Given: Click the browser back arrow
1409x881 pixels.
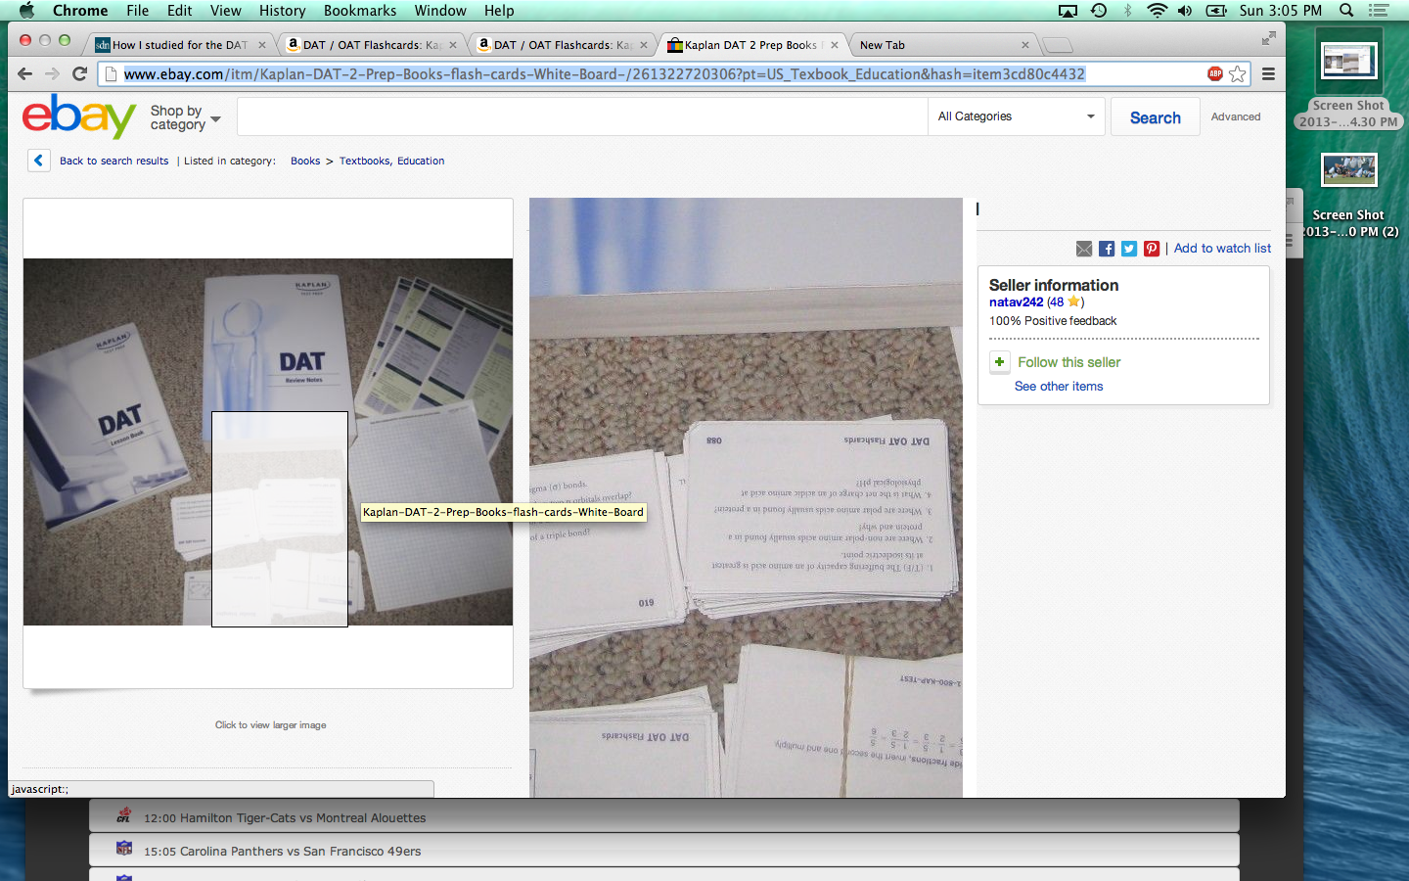Looking at the screenshot, I should pyautogui.click(x=25, y=73).
